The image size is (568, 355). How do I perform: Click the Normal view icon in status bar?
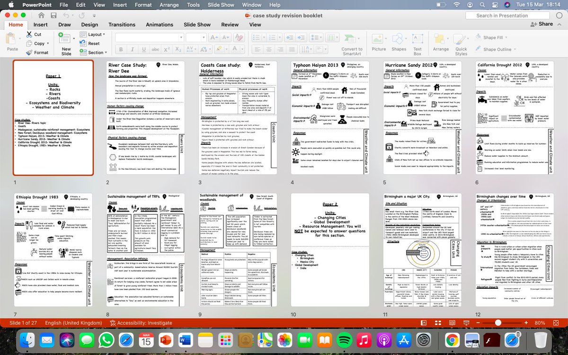[424, 323]
